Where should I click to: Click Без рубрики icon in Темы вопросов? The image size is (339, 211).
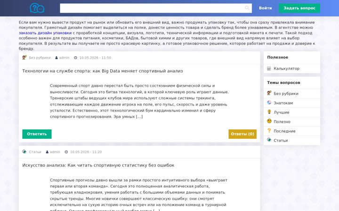269,93
